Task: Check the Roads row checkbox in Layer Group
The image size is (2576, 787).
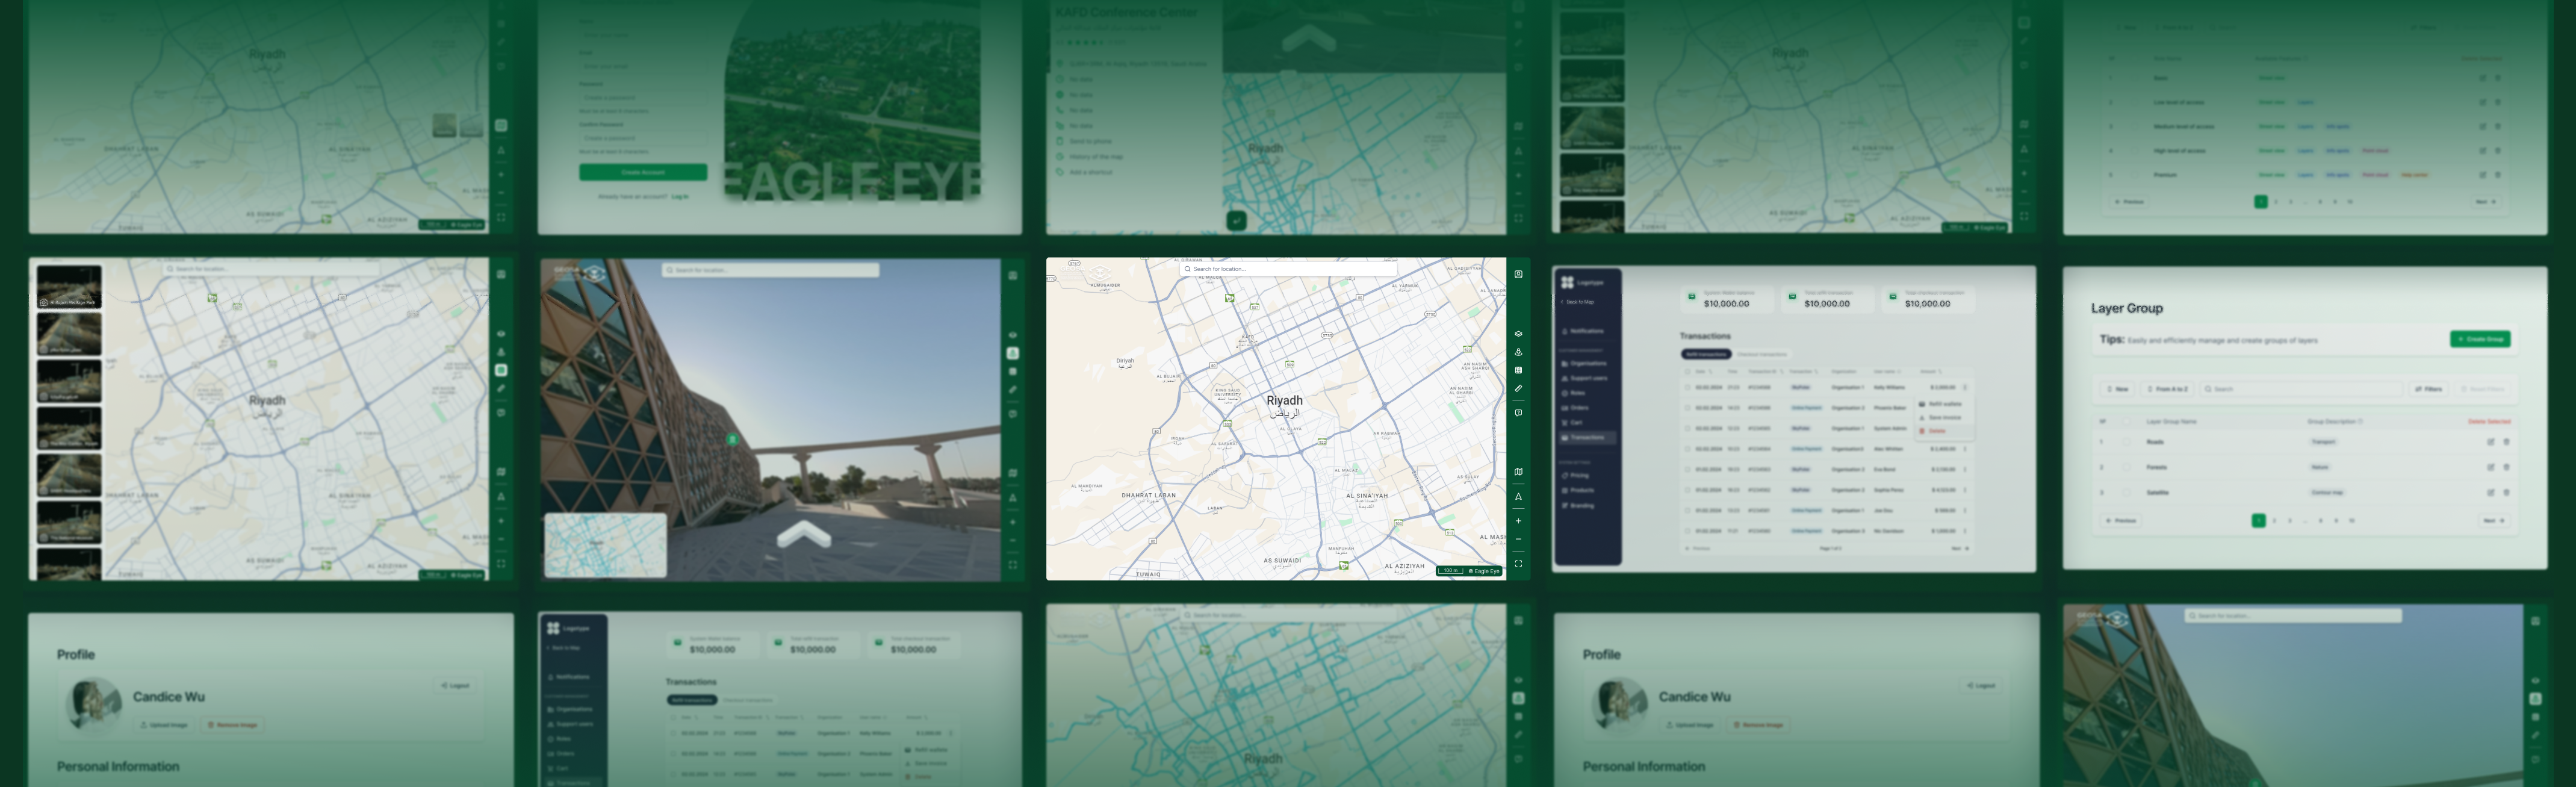Action: coord(2127,442)
